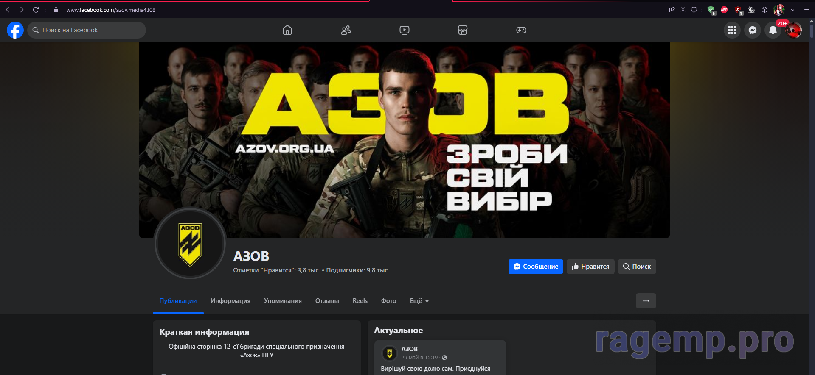Click the page cover photo
Image resolution: width=815 pixels, height=375 pixels.
pyautogui.click(x=405, y=140)
